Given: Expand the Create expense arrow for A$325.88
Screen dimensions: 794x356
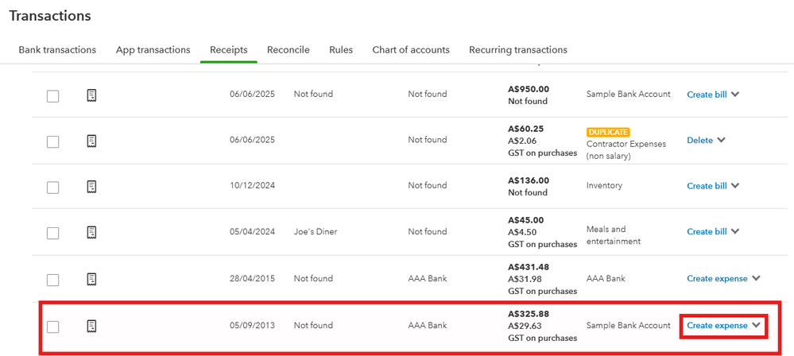Looking at the screenshot, I should click(757, 325).
